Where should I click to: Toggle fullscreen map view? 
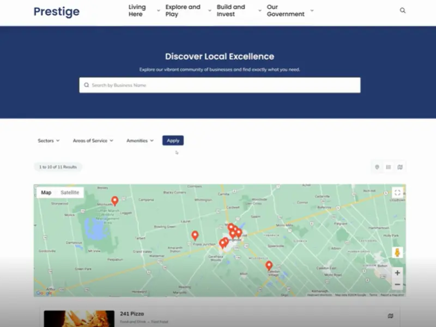[x=397, y=192]
